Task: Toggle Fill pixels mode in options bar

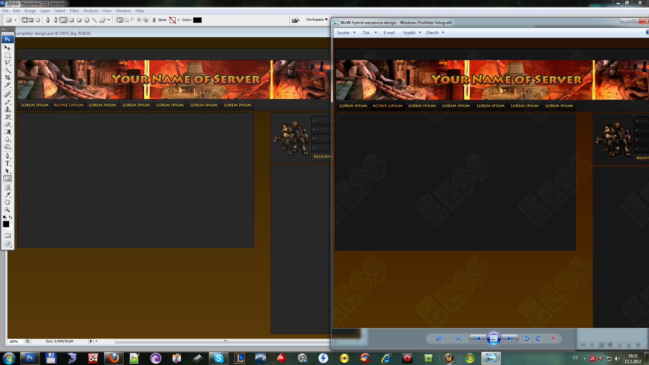Action: [x=38, y=20]
